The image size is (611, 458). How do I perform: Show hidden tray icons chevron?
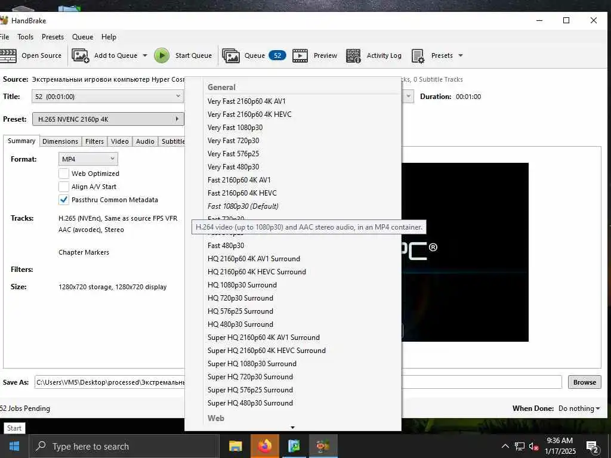pos(505,446)
